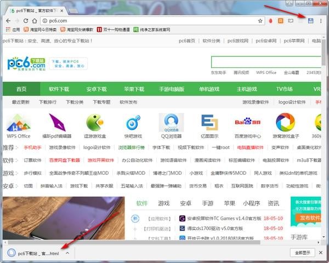
Task: Select the 手游电脑版 navigation tab
Action: point(172,89)
